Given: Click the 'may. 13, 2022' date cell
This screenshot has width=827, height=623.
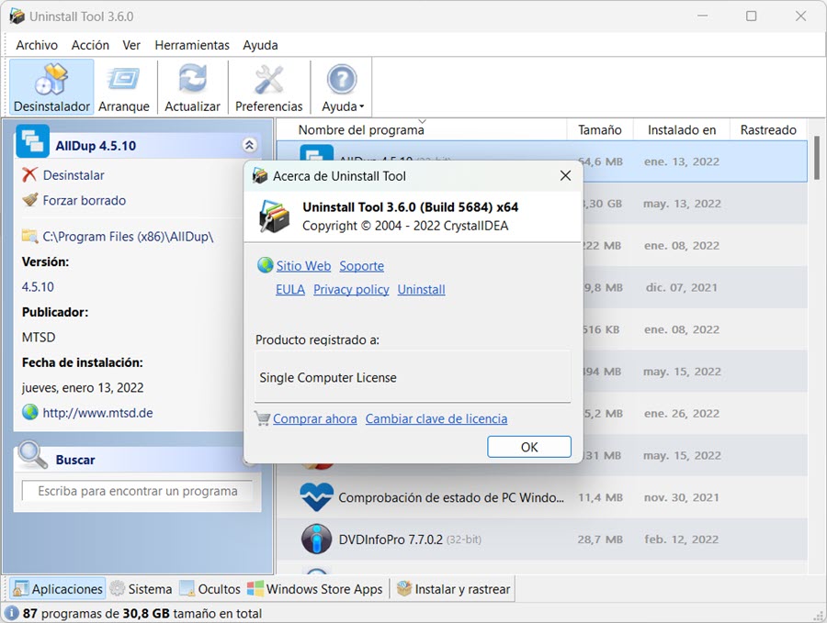Looking at the screenshot, I should pos(682,204).
